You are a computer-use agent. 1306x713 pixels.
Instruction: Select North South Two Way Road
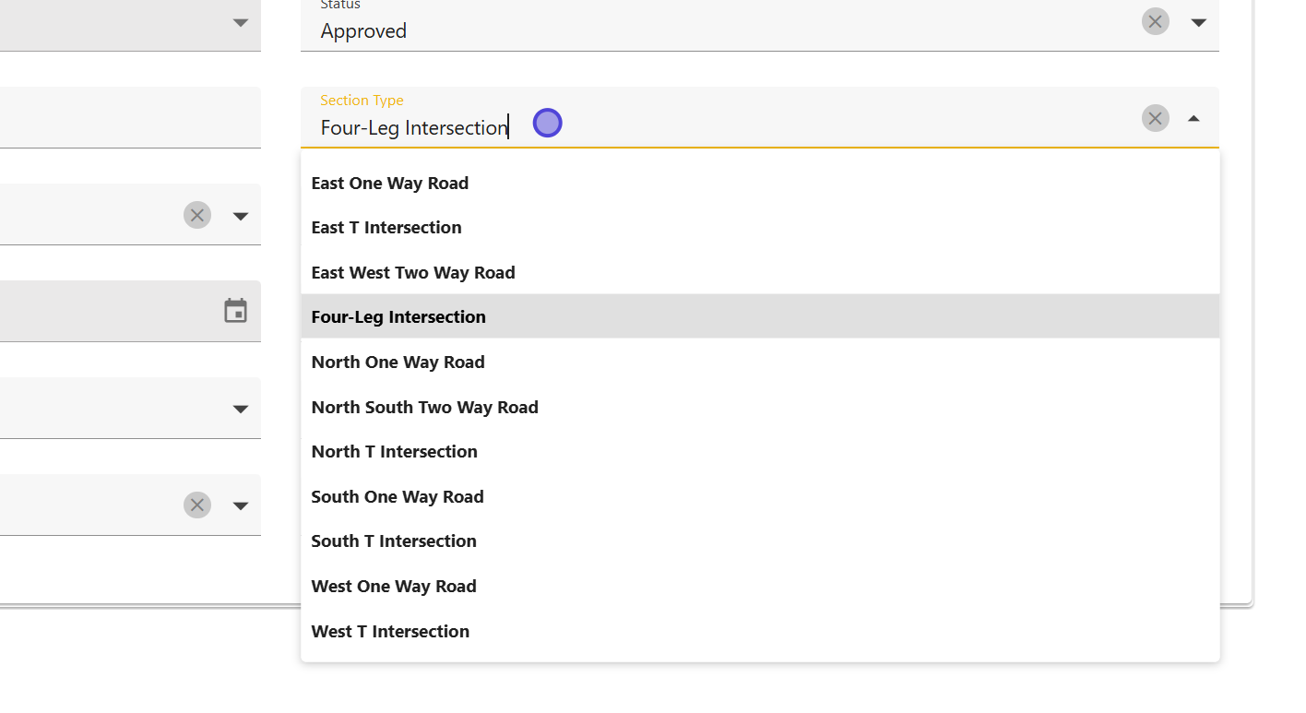(x=424, y=407)
